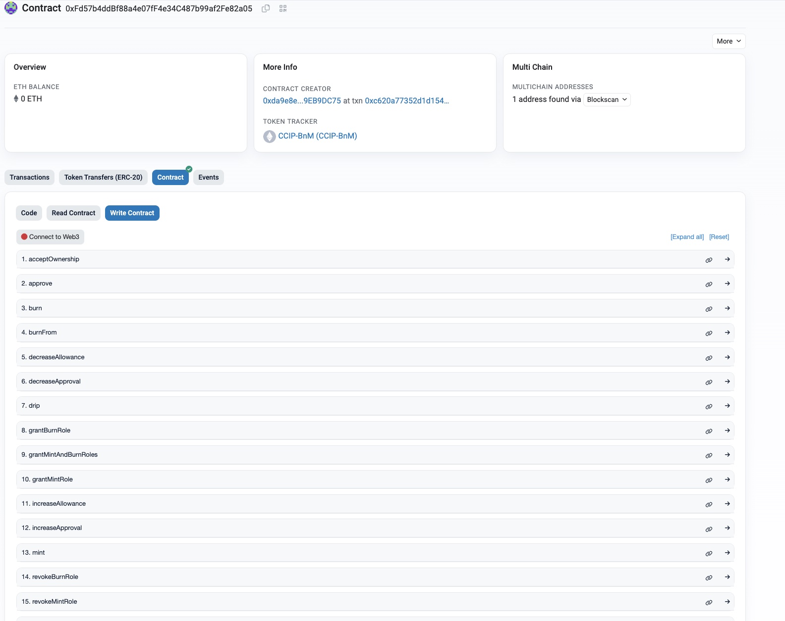Screen dimensions: 785x621
Task: Click the contract identicon avatar
Action: (11, 8)
